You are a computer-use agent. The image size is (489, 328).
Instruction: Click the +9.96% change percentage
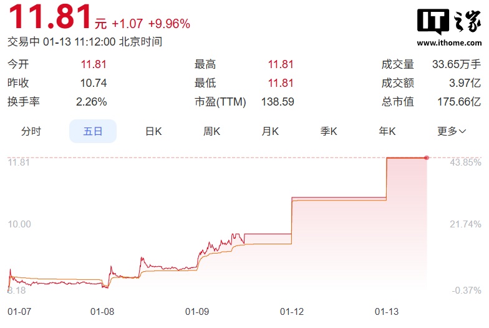(169, 24)
